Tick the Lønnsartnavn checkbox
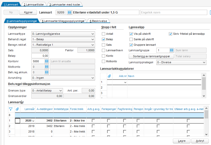Viewport: 211px width, 145px height. 103,50
